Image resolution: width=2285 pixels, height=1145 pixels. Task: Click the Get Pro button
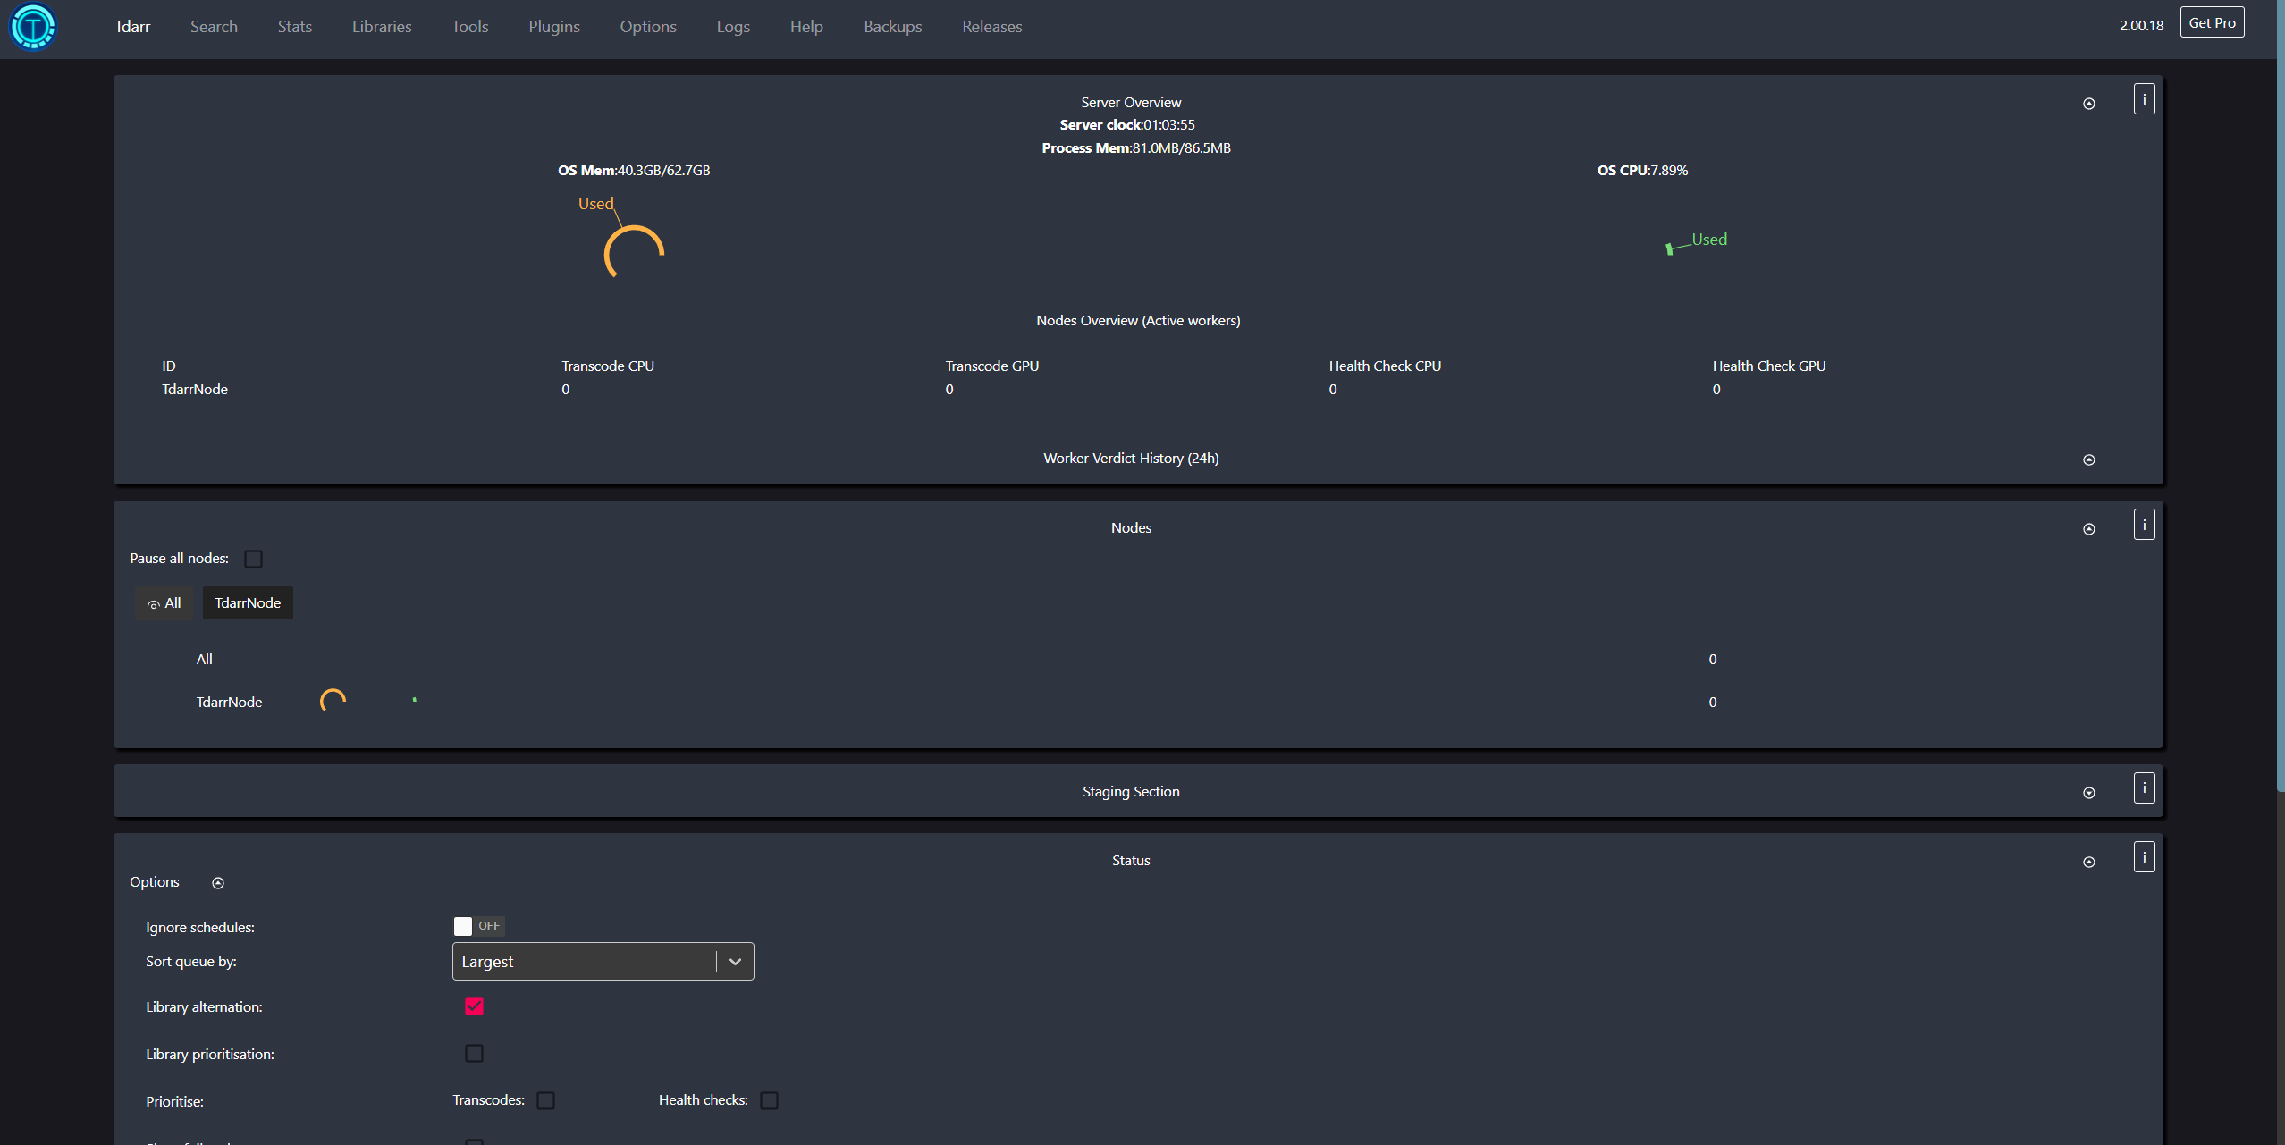[2212, 23]
